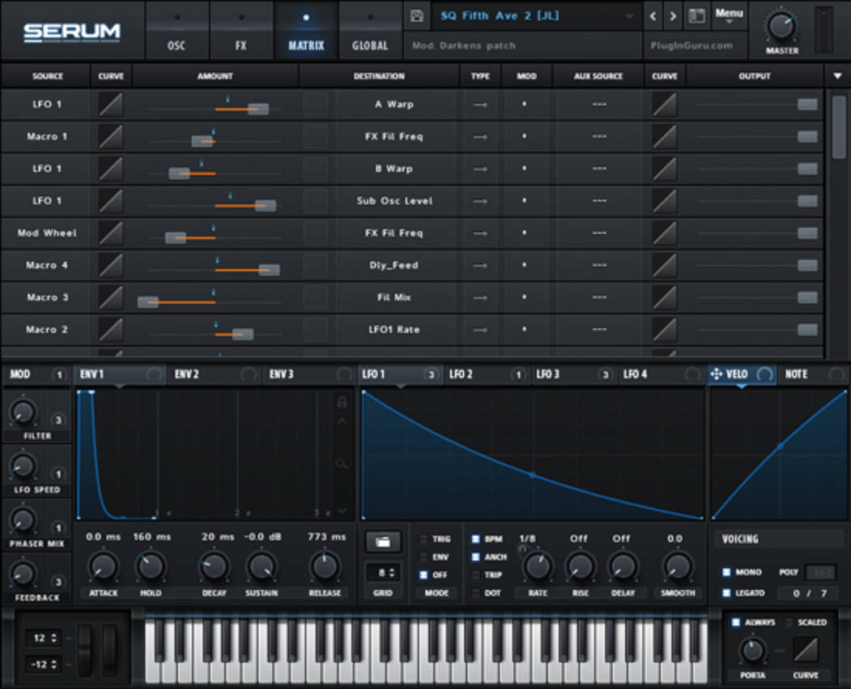
Task: Click the portamento curve icon
Action: tap(806, 649)
